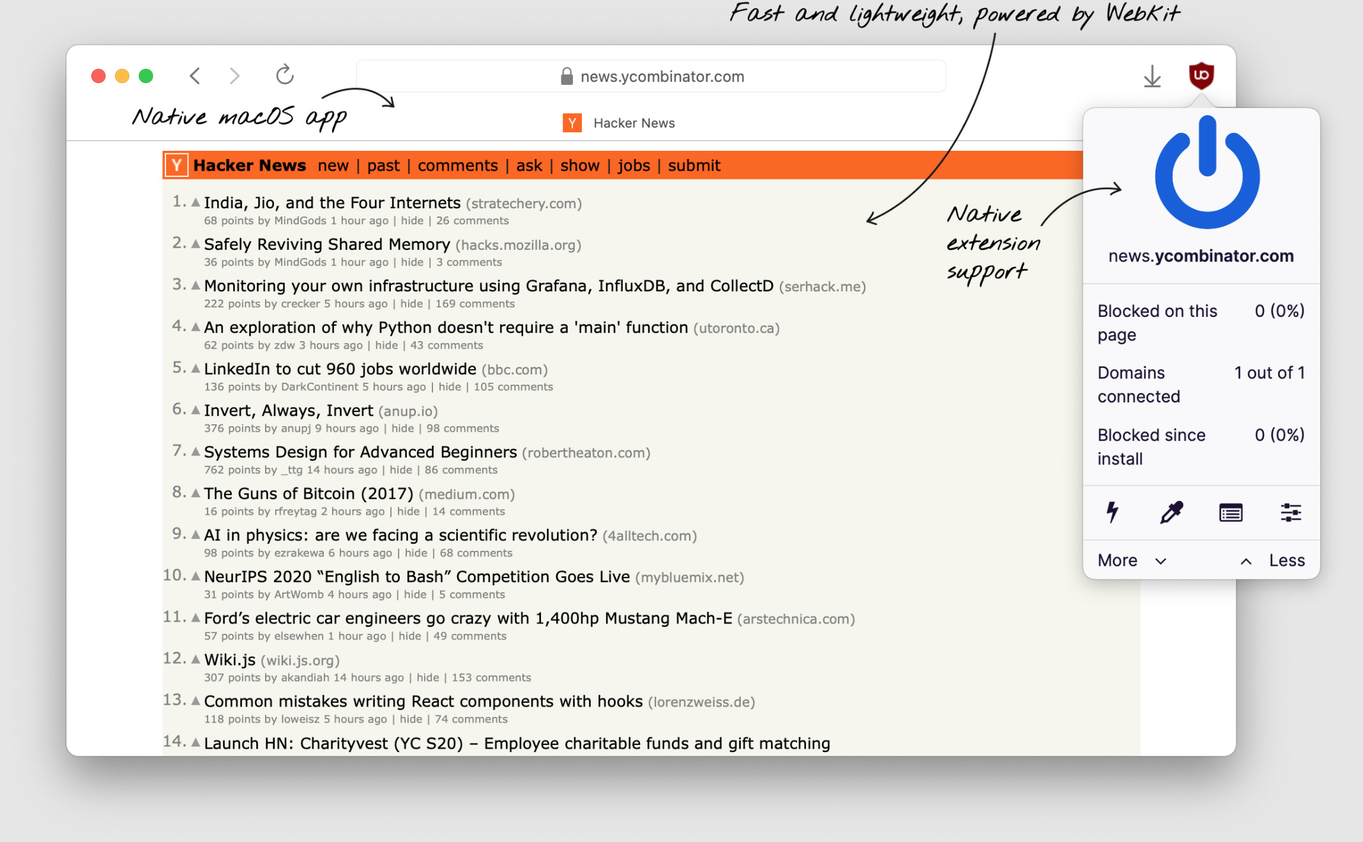Open uBlock element picker eyedropper
The height and width of the screenshot is (842, 1363).
1171,512
